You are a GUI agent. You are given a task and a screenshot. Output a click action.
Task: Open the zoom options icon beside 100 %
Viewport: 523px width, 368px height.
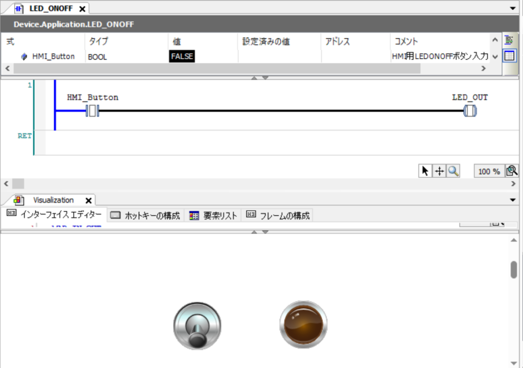click(512, 171)
